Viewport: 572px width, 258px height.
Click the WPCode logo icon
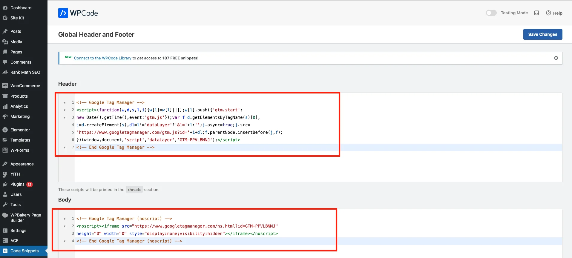pos(63,13)
